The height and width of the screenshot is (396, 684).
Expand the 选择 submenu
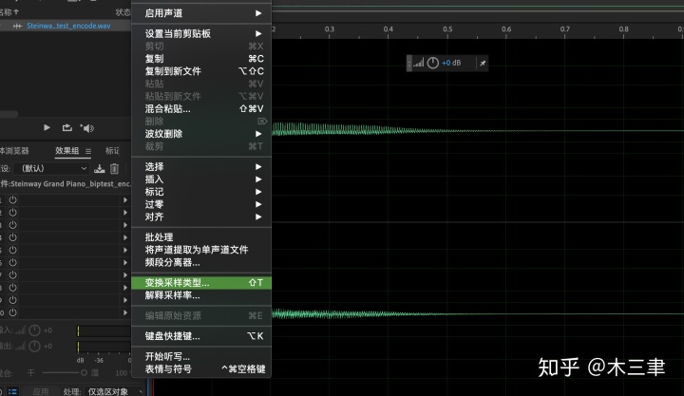pos(201,166)
